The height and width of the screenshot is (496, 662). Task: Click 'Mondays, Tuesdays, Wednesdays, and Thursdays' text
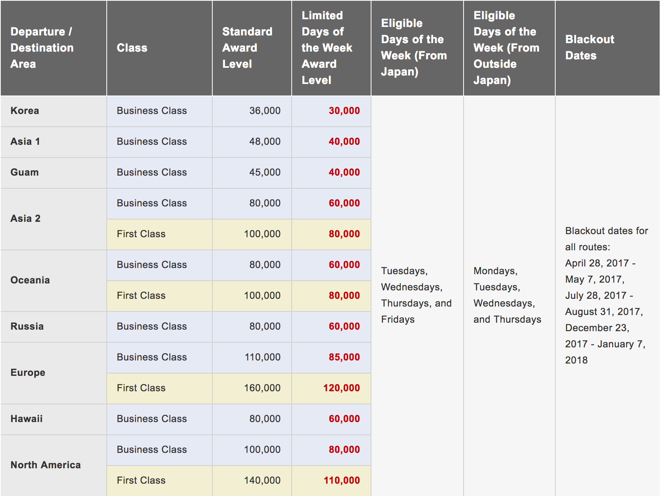coord(507,295)
